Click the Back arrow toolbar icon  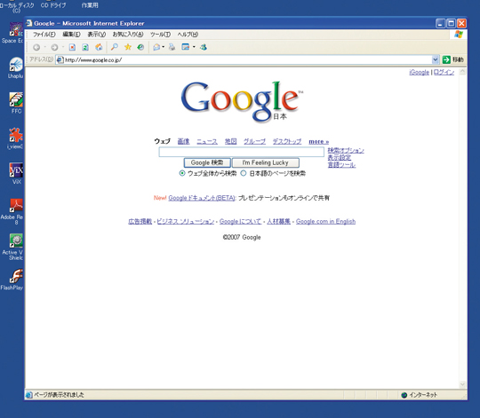click(x=36, y=47)
